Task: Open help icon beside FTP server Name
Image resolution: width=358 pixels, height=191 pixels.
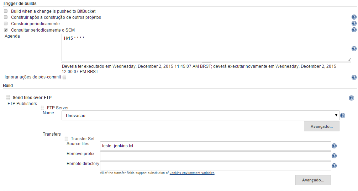Action: pyautogui.click(x=342, y=116)
